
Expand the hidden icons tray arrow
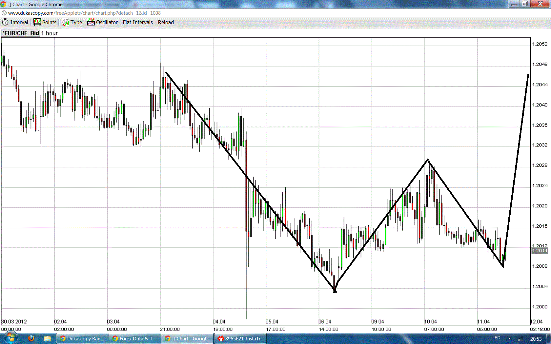tap(509, 338)
